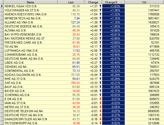Click the up arrow in INFINEON row
The image size is (164, 125).
click(x=100, y=18)
